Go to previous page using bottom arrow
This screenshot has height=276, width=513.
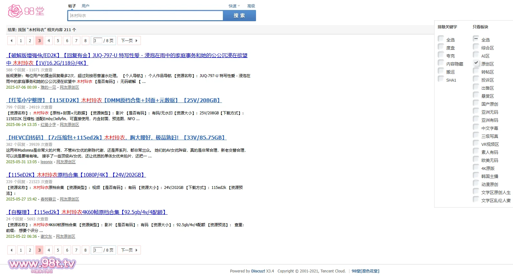[x=12, y=250]
